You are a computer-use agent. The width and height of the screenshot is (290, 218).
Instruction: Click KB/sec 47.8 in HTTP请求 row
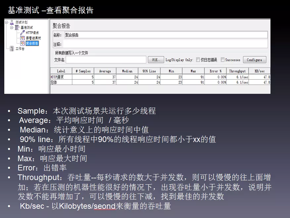click(x=260, y=77)
